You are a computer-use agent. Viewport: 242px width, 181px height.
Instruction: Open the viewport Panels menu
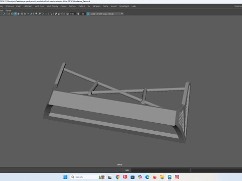[8, 11]
